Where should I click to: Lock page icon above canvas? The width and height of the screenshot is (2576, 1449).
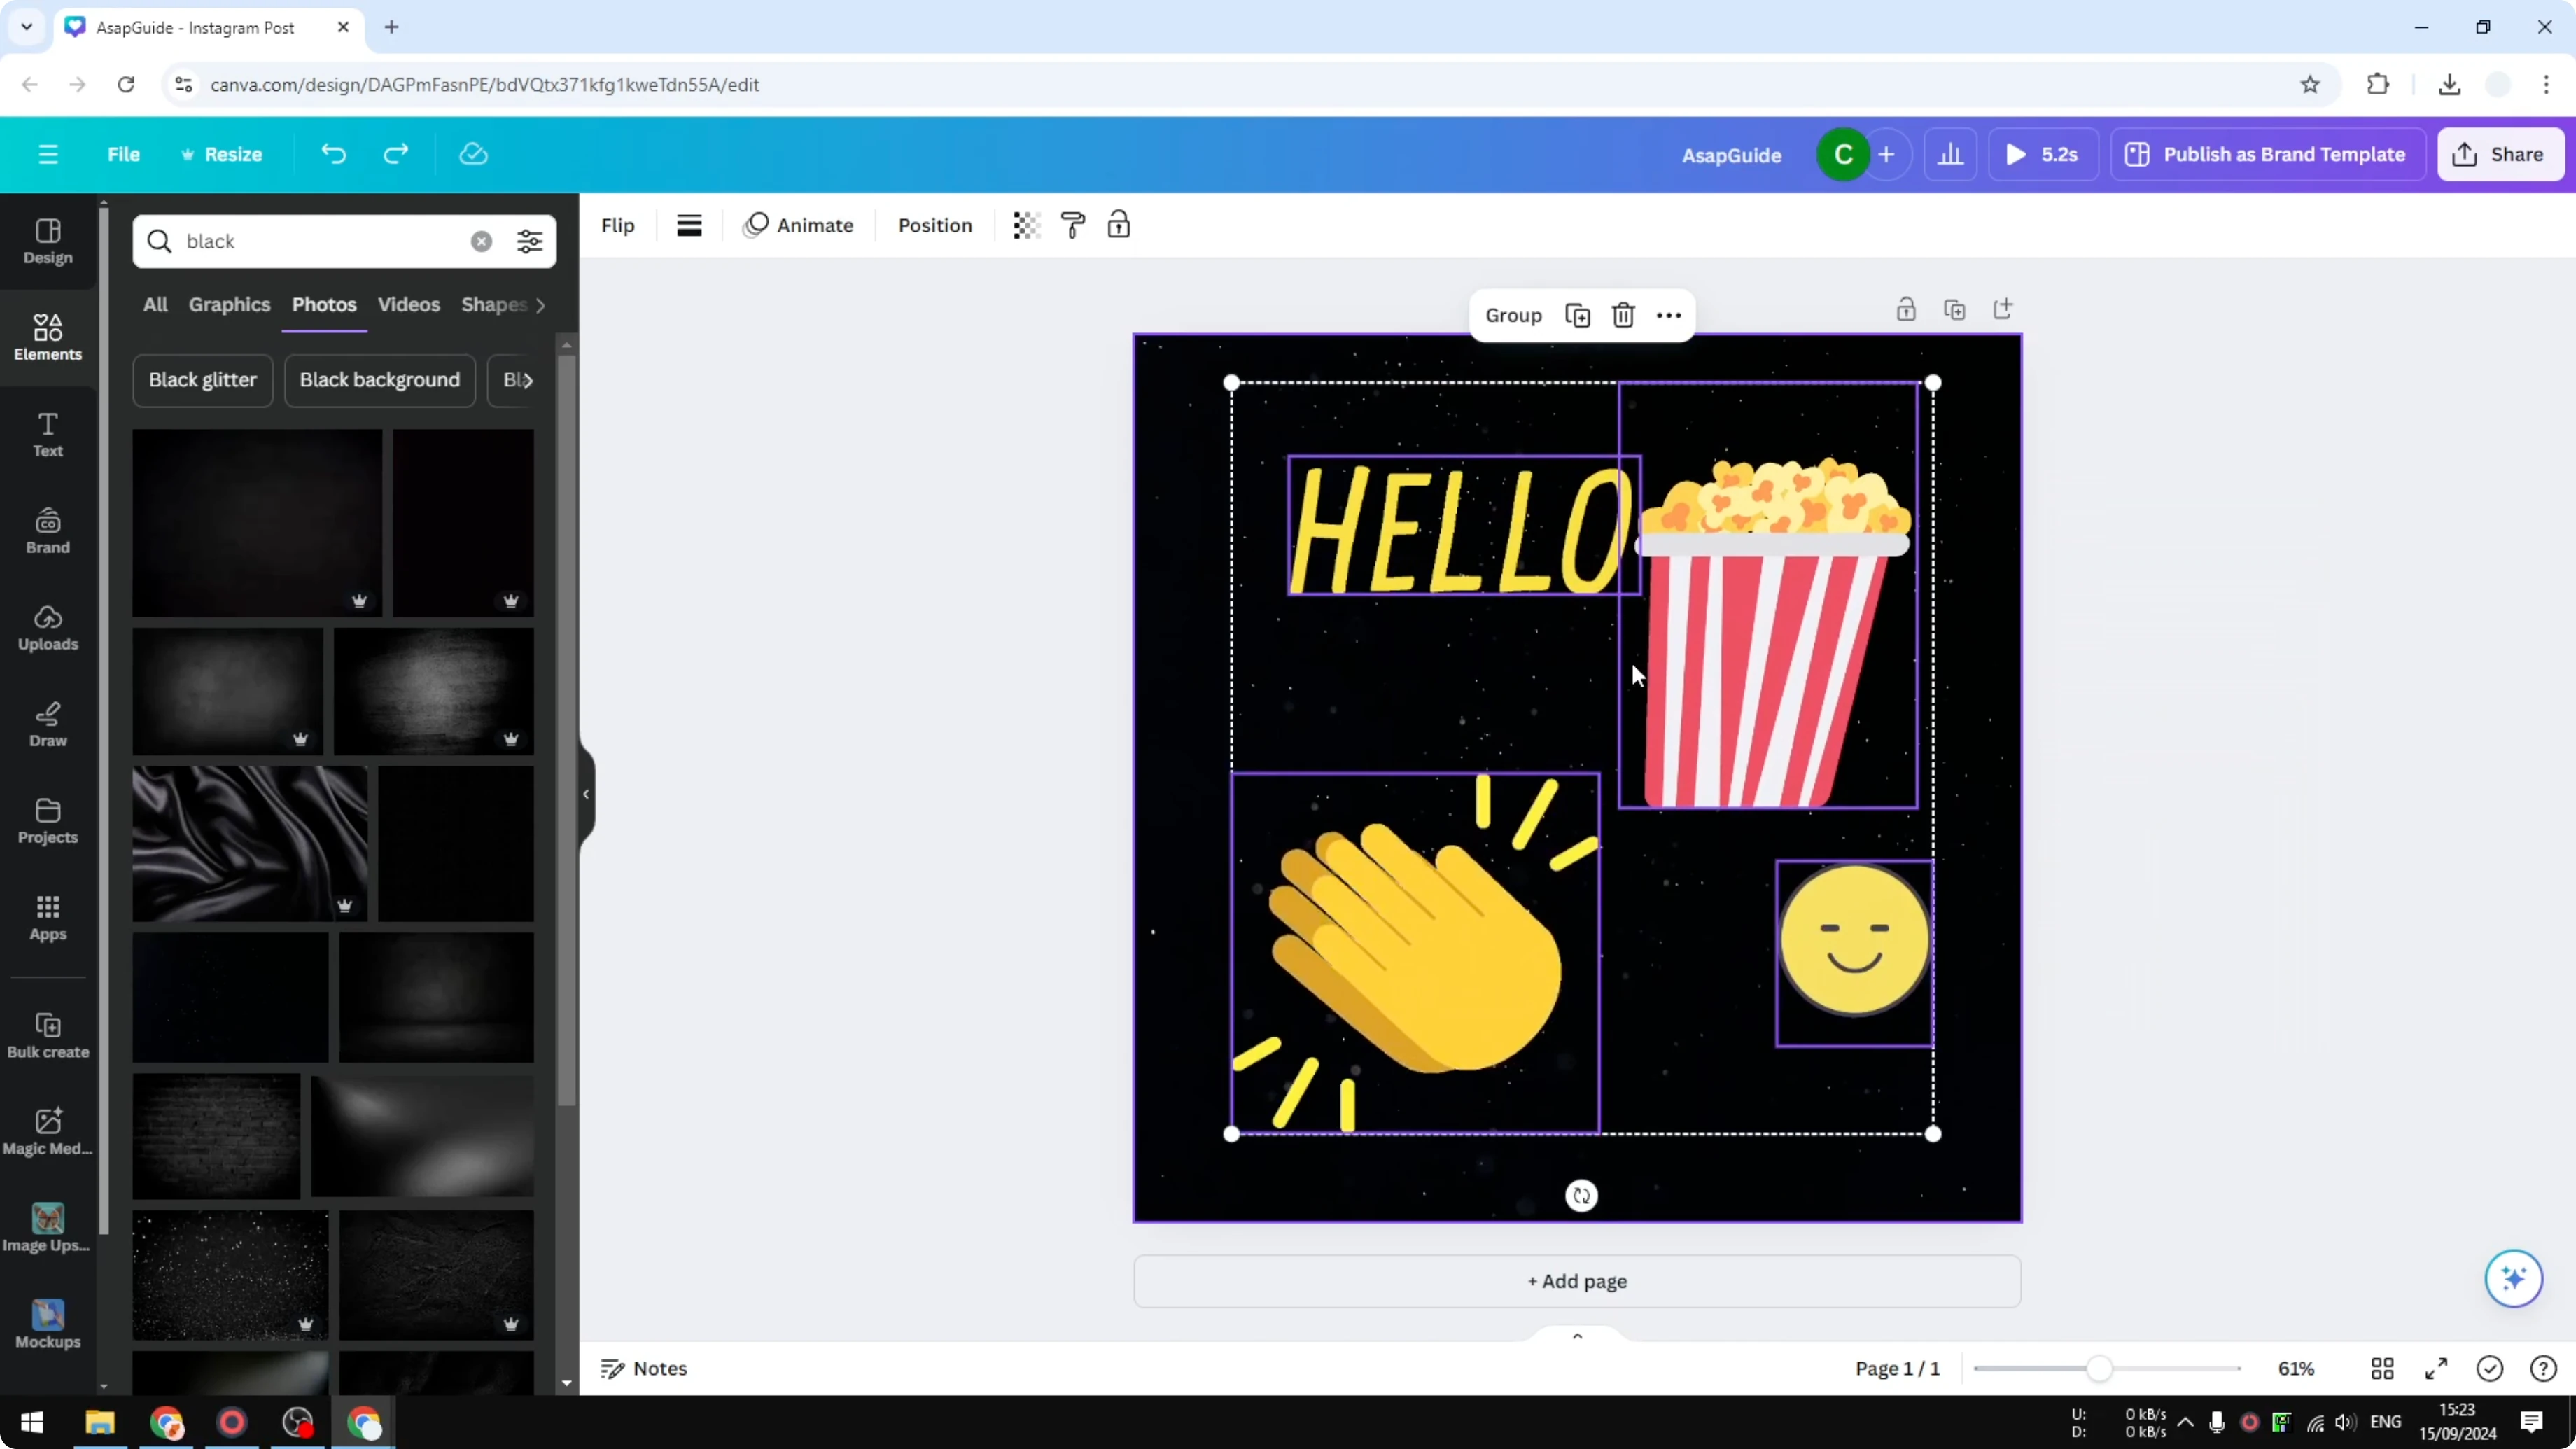[1906, 309]
